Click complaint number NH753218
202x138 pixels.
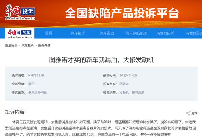(x=36, y=76)
